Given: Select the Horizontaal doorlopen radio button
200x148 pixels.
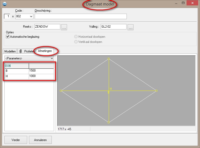Looking at the screenshot, I should pos(76,37).
